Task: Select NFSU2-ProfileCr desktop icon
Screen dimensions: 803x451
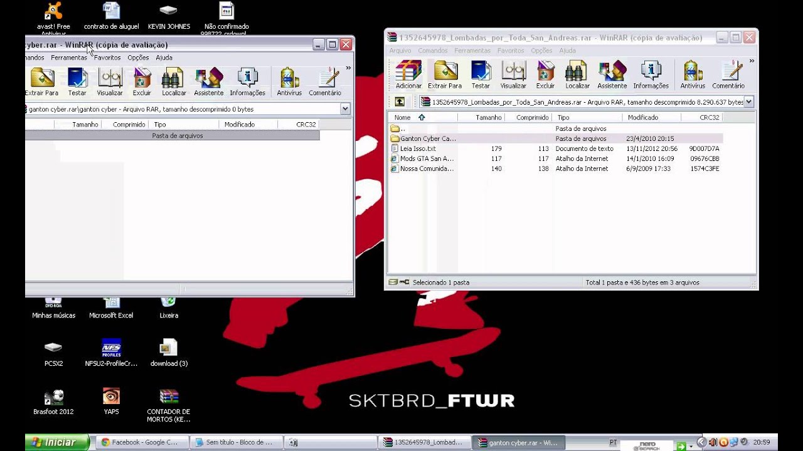Action: (111, 353)
